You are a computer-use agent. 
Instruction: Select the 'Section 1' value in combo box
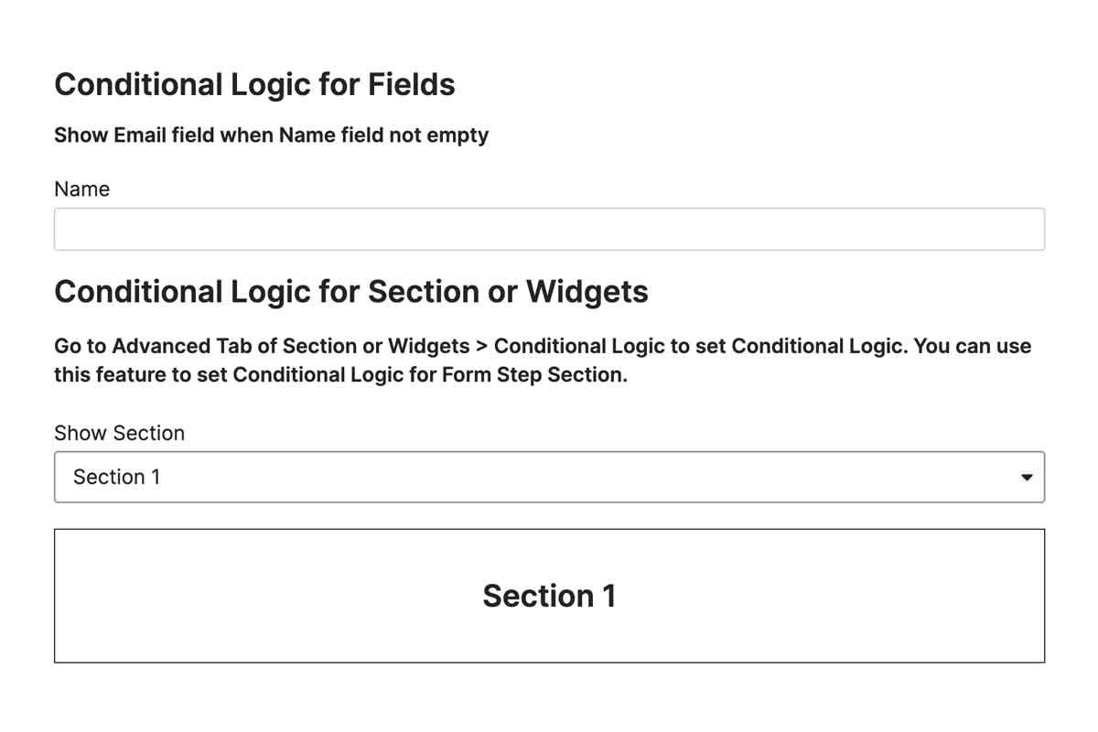click(x=116, y=477)
